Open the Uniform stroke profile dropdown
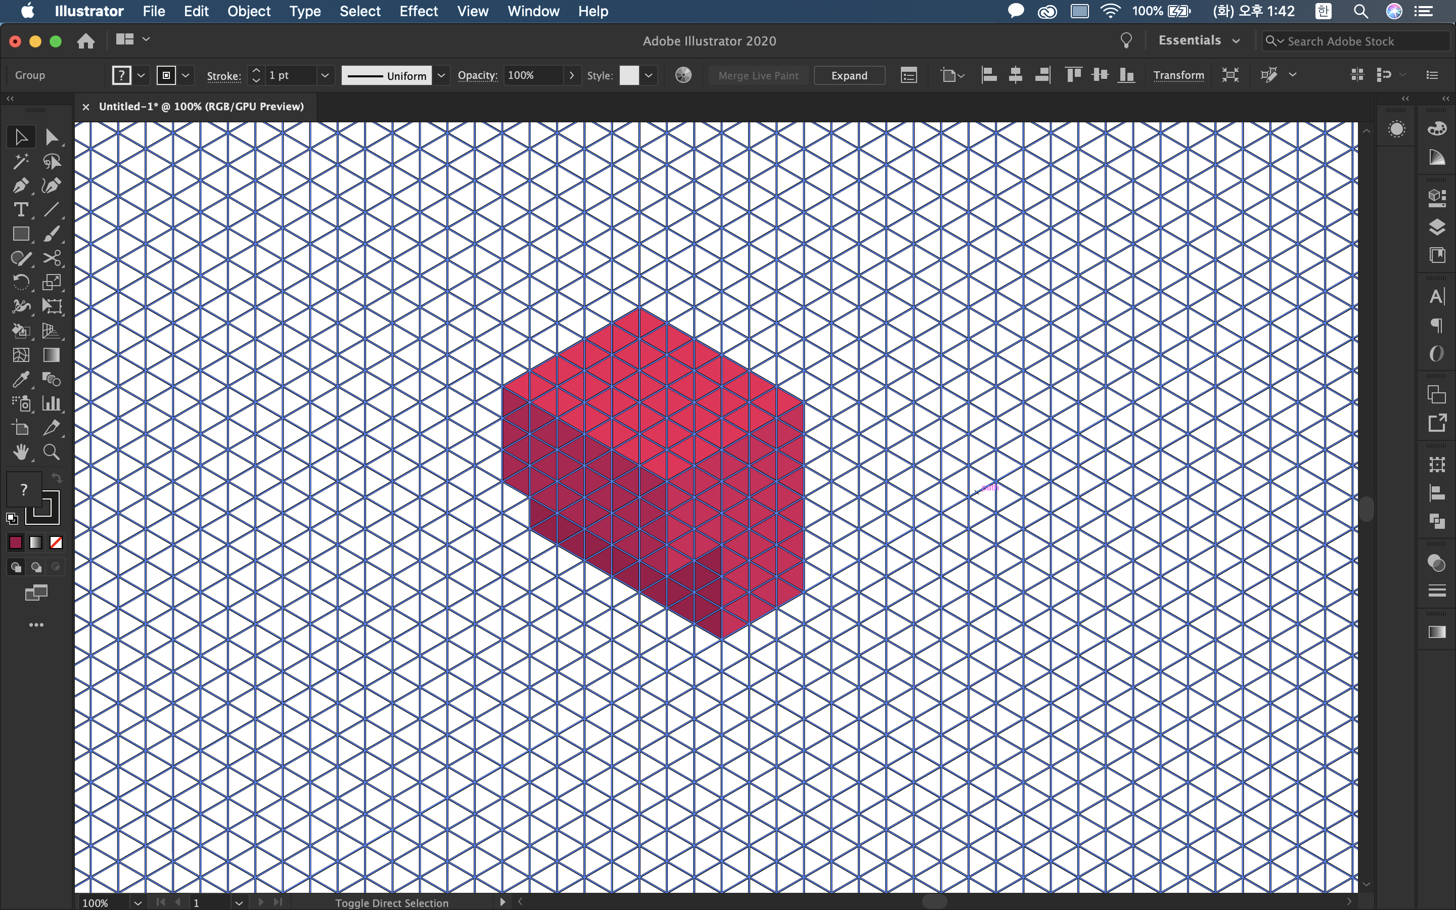Screen dimensions: 1456x910 (441, 75)
